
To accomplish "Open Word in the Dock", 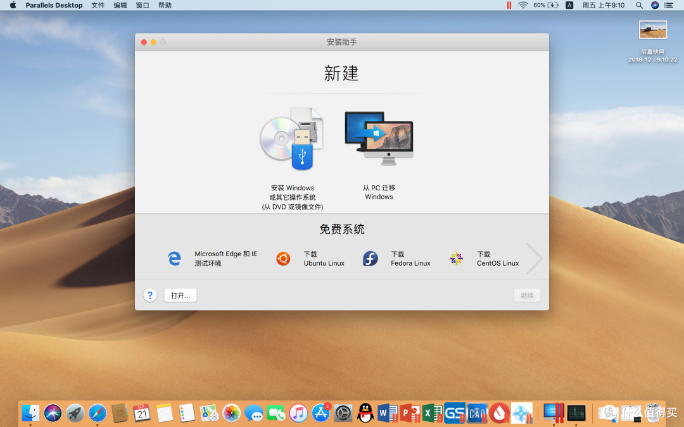I will coord(388,412).
